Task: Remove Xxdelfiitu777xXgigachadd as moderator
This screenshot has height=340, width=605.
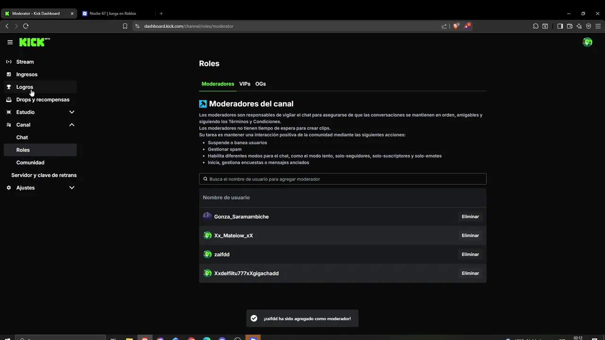Action: (x=470, y=273)
